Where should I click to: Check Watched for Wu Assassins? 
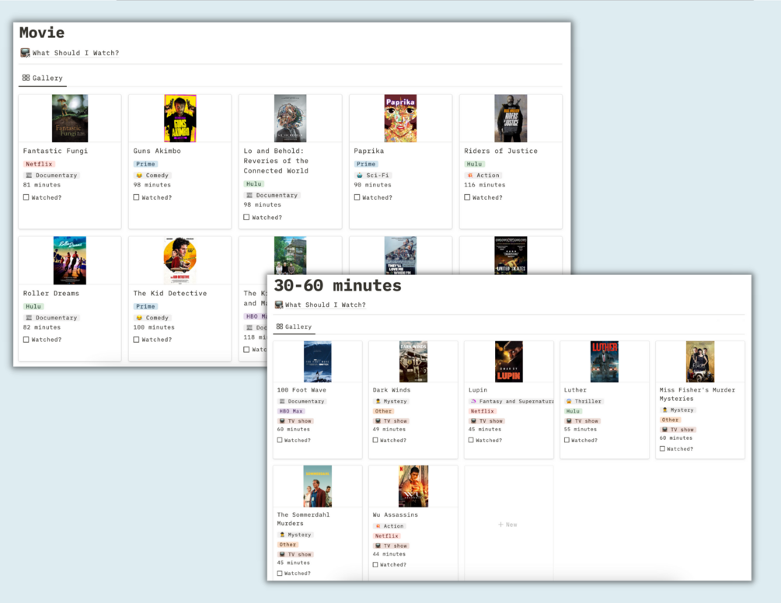375,564
